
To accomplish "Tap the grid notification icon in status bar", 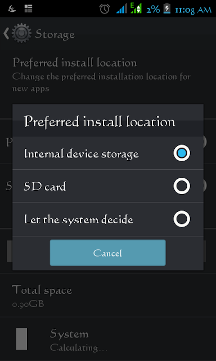I will coord(29,9).
